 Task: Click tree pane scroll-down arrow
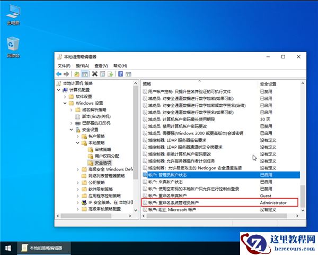point(136,210)
